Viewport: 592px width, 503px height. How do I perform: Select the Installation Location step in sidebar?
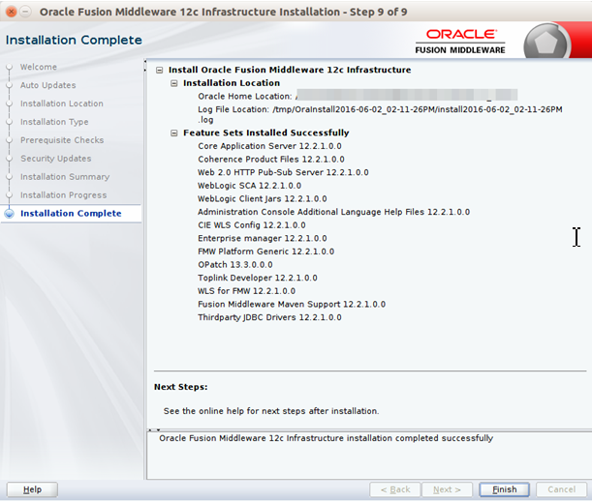(x=62, y=104)
